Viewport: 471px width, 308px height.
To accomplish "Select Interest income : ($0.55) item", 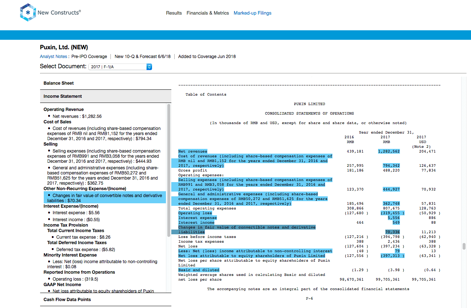I will [76, 220].
